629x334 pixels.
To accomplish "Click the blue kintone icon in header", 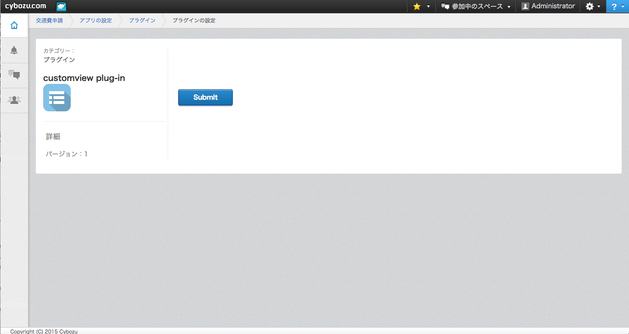I will pos(61,6).
